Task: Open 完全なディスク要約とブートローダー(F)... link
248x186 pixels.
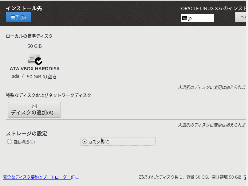Action: (x=41, y=177)
